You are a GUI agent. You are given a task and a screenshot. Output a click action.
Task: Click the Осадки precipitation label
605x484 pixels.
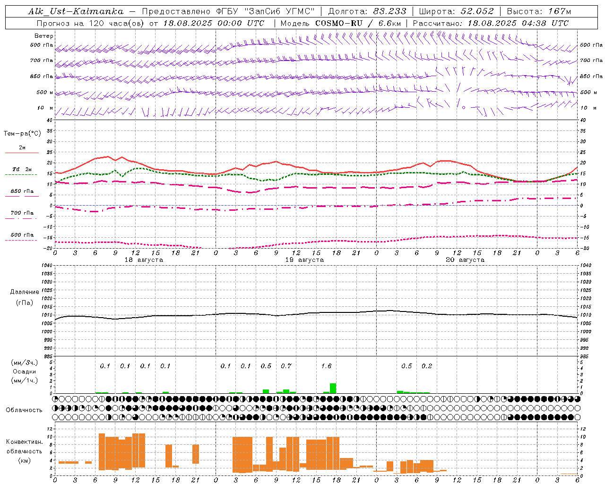pyautogui.click(x=25, y=372)
